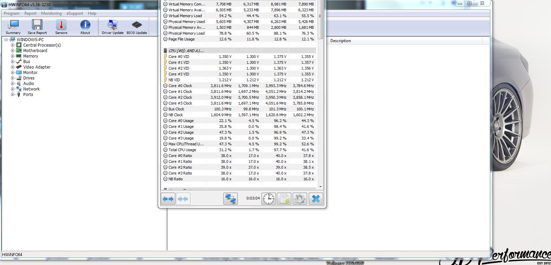Screen dimensions: 551x265
Task: Expand the Video Adapter node
Action: tap(13, 67)
